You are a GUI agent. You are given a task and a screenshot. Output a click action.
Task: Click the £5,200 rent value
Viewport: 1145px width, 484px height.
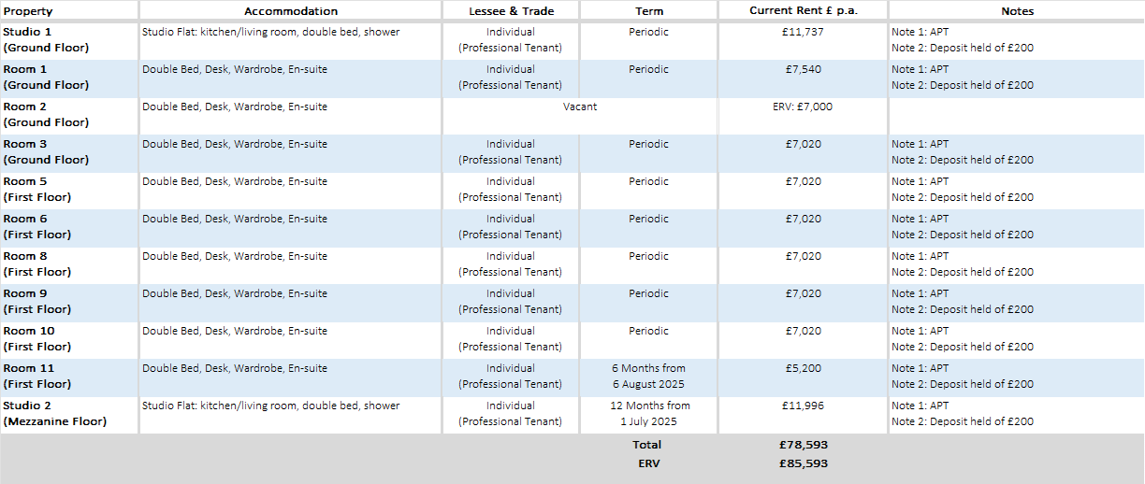coord(804,368)
